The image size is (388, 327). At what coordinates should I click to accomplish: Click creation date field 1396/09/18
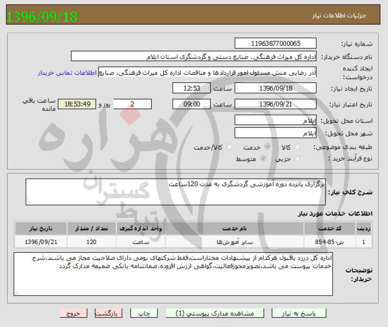[x=276, y=88]
